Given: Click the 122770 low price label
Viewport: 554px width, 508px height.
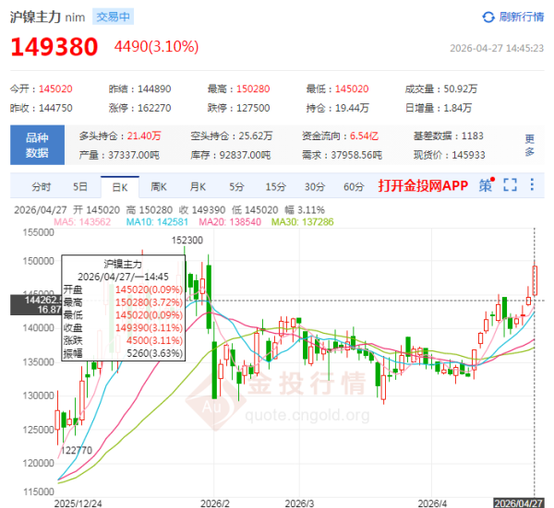Looking at the screenshot, I should coord(77,451).
